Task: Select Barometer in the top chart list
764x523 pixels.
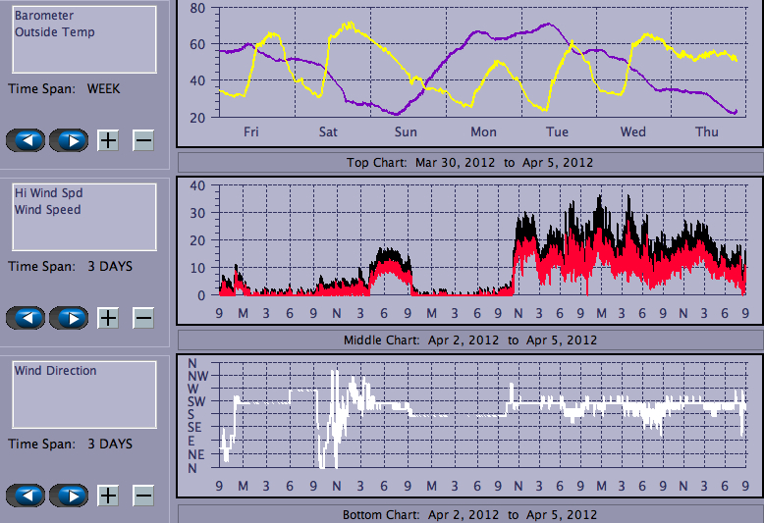Action: tap(44, 16)
